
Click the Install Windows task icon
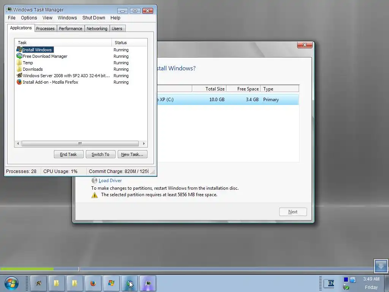pos(19,49)
